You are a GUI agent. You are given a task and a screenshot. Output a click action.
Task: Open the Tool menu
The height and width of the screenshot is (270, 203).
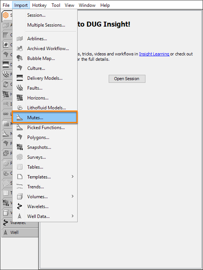pyautogui.click(x=56, y=5)
